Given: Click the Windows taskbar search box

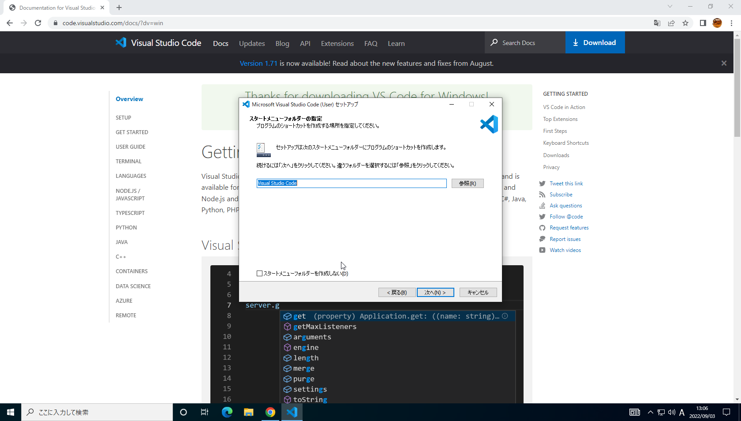Looking at the screenshot, I should pos(97,412).
